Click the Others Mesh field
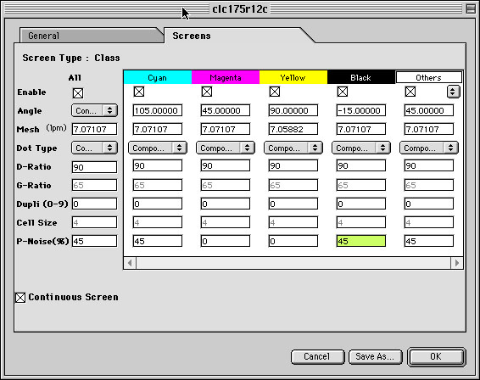 [429, 129]
